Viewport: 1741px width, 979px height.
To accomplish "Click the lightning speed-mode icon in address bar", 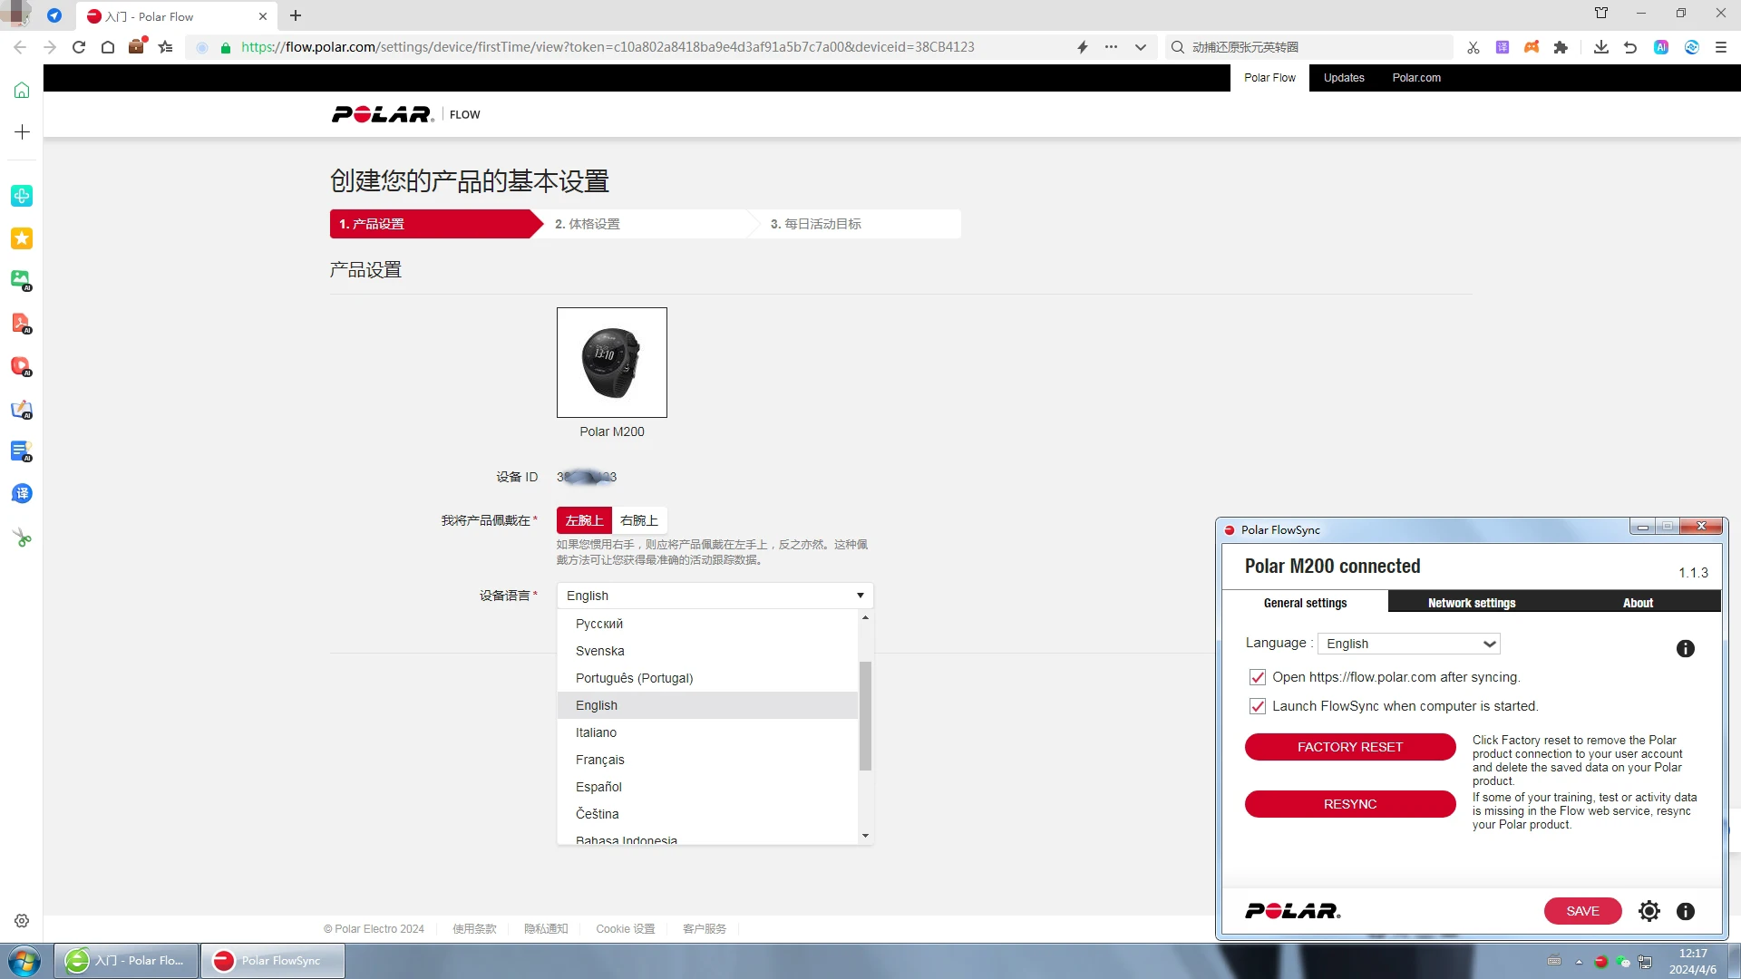I will pyautogui.click(x=1082, y=47).
